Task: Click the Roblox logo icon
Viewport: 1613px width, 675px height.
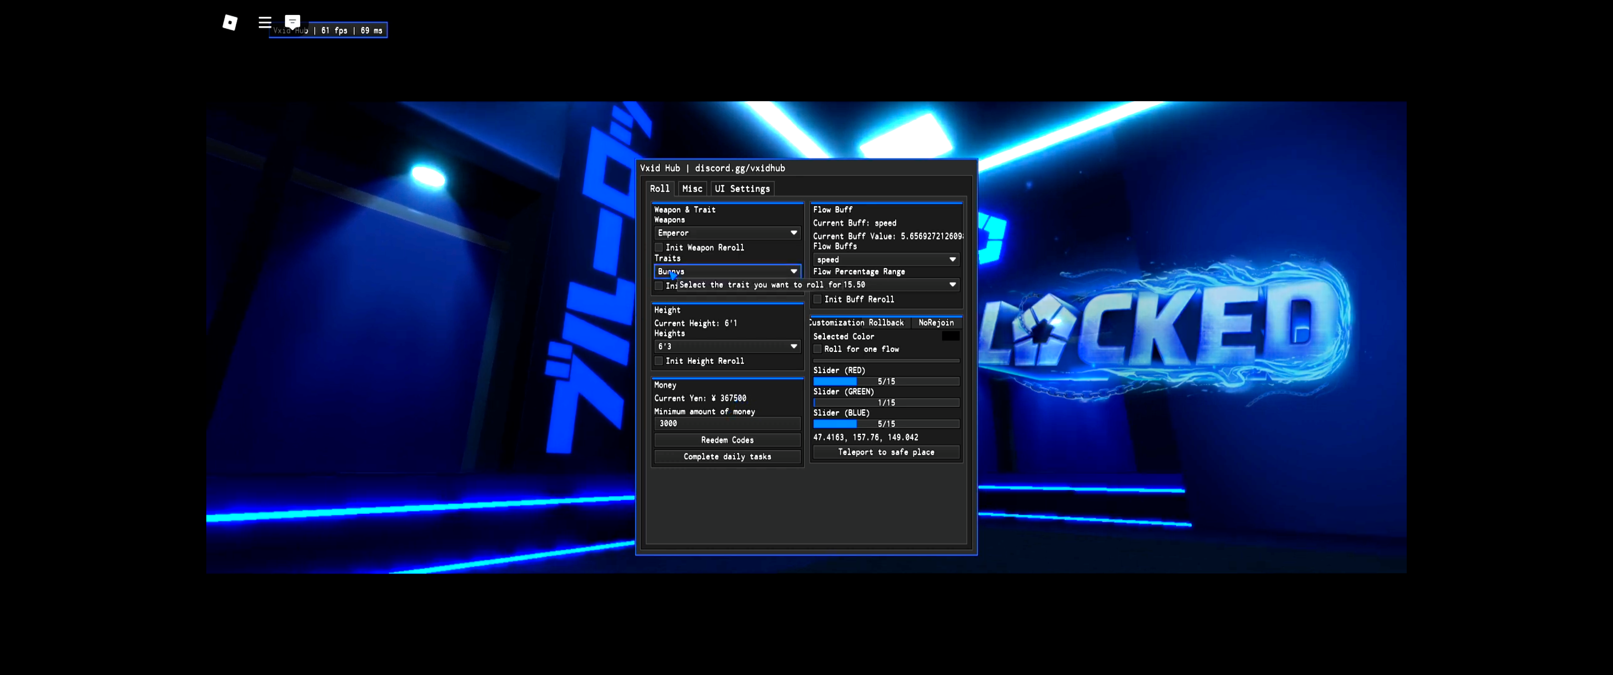Action: (x=230, y=22)
